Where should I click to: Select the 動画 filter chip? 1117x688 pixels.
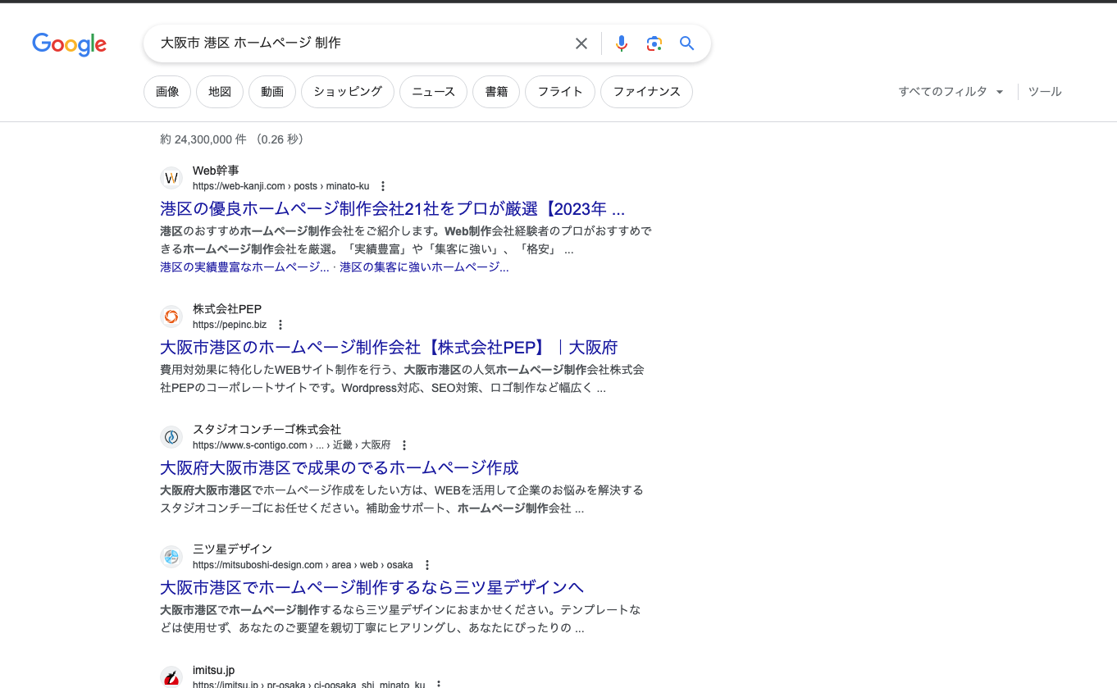coord(272,92)
